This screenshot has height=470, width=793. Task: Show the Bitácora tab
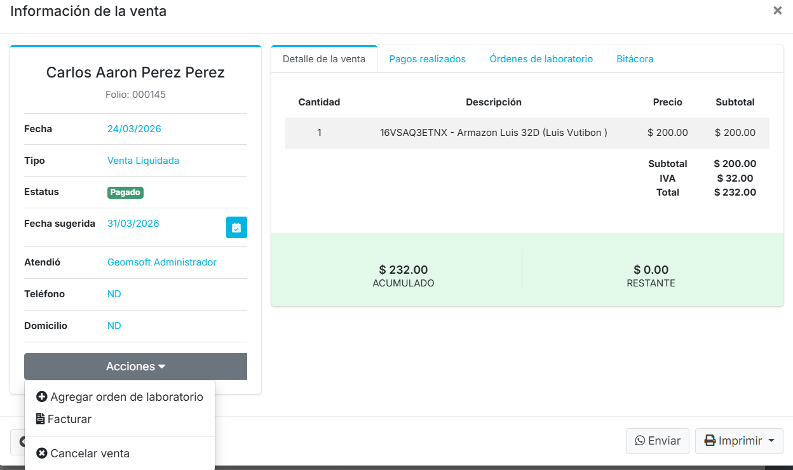coord(635,59)
